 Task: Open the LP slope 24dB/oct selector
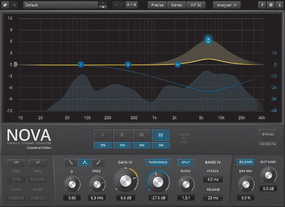(x=38, y=198)
